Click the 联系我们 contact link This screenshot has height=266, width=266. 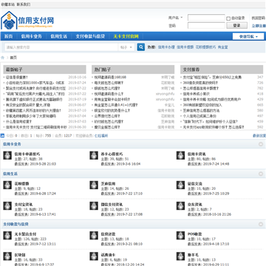point(24,4)
